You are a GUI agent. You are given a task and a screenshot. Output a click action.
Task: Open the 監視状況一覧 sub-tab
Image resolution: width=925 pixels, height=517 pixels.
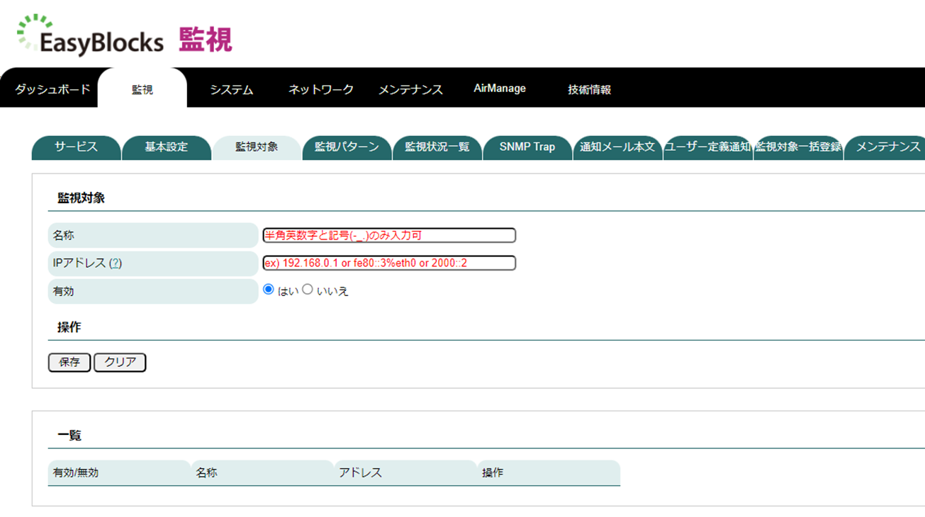pos(437,147)
